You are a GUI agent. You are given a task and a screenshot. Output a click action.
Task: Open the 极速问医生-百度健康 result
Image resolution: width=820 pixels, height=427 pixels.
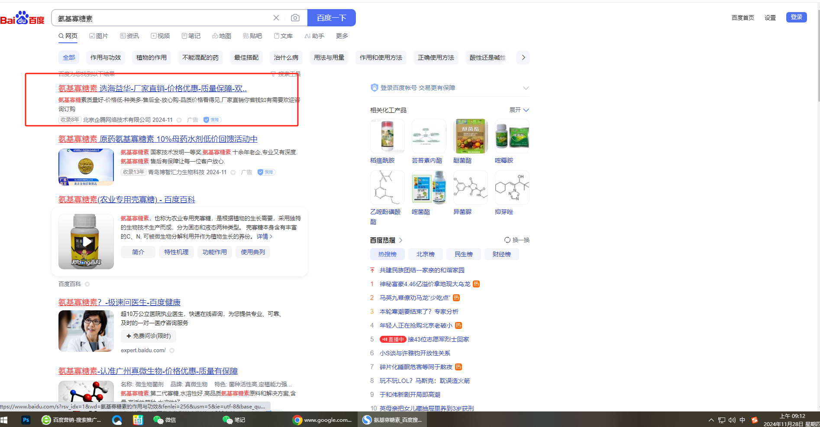[x=119, y=302]
